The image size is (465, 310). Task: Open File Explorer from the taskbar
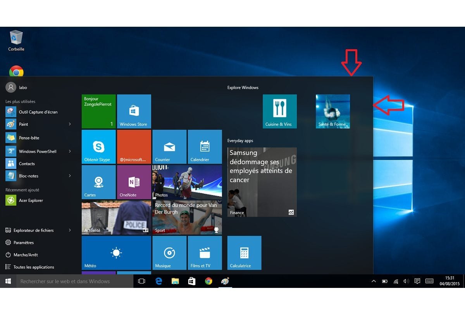point(175,281)
